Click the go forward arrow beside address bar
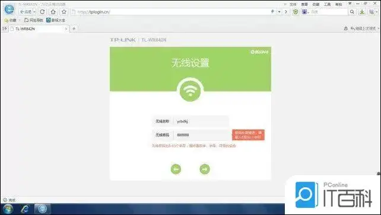Viewport: 381px width, 215px height. click(x=286, y=12)
